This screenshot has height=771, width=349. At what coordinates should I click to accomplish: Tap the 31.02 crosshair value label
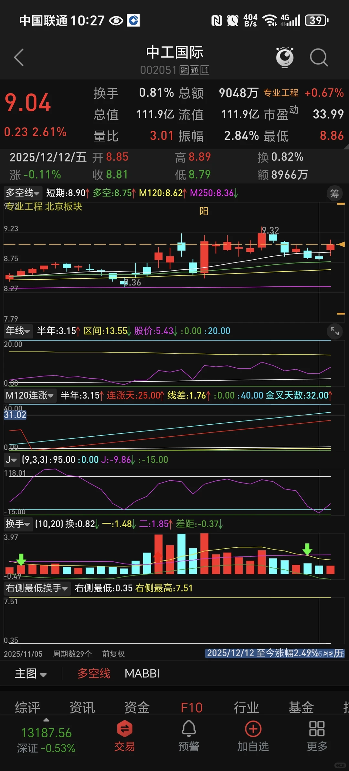coord(15,415)
